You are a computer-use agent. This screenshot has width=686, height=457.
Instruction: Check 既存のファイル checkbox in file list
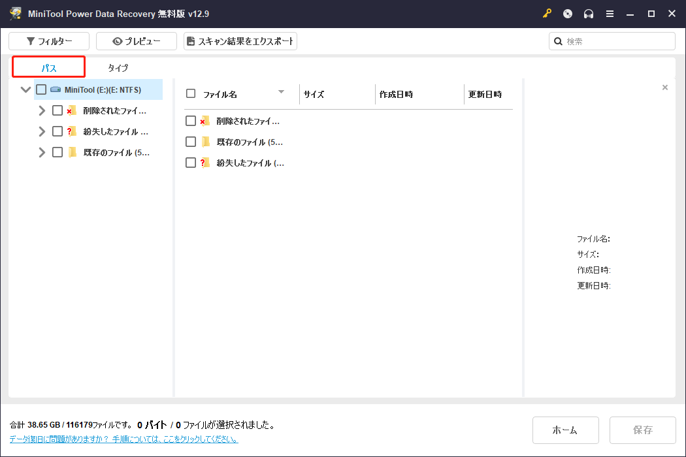[191, 142]
